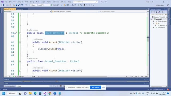The image size is (171, 96).
Task: Open Microsoft Edge from taskbar
Action: (35, 93)
